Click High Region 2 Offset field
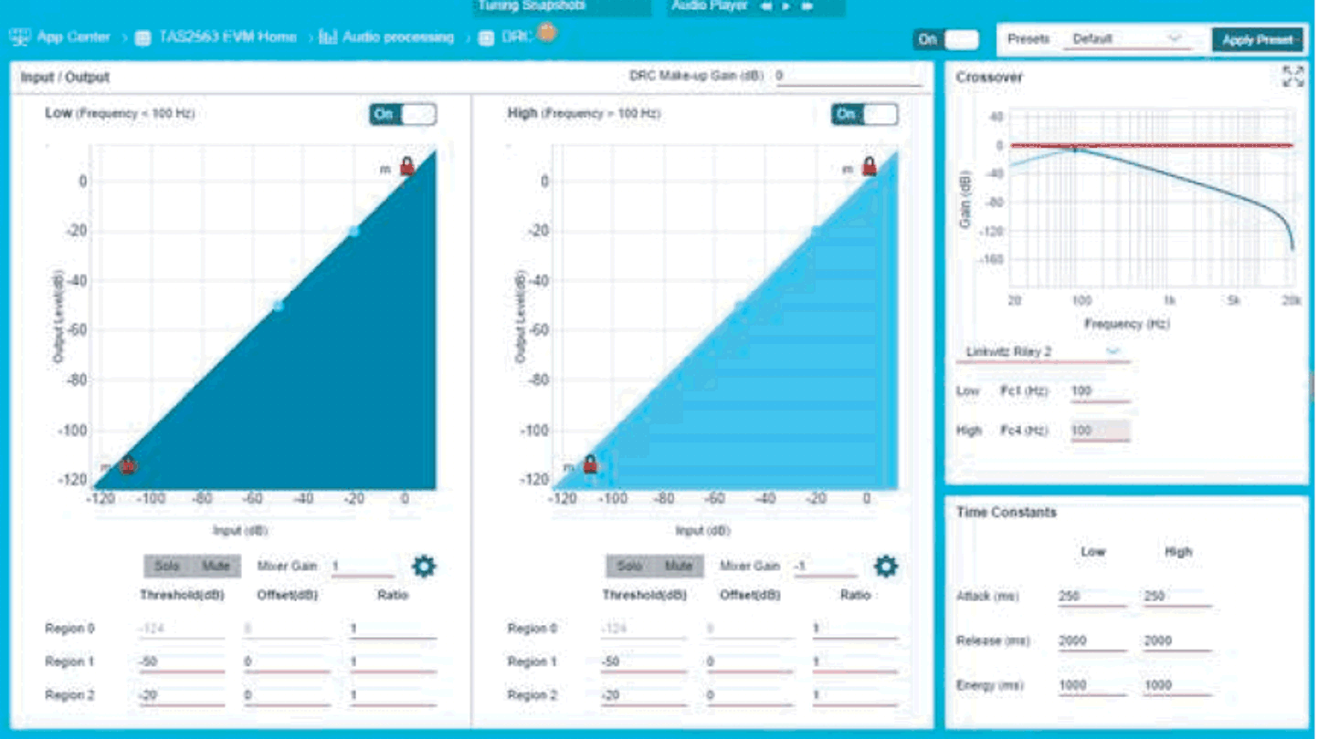 [x=749, y=696]
